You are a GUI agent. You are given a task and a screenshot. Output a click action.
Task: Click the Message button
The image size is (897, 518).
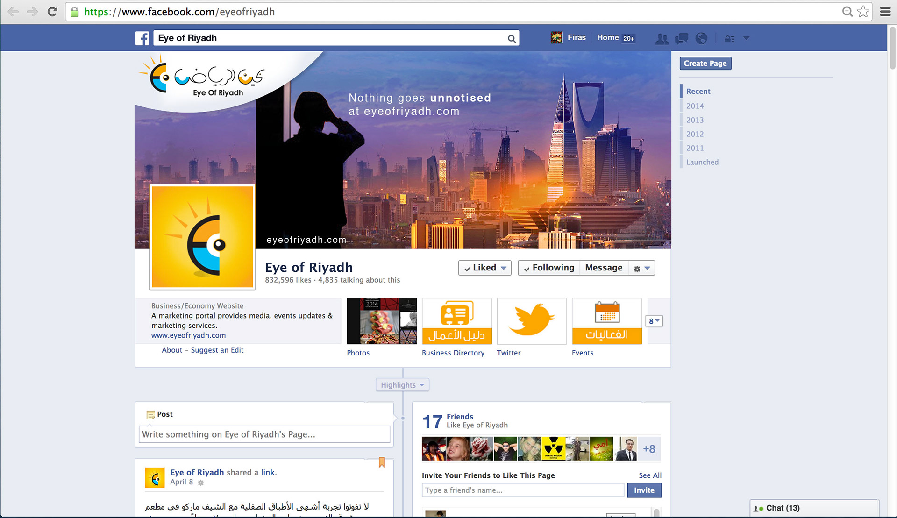[x=604, y=268]
